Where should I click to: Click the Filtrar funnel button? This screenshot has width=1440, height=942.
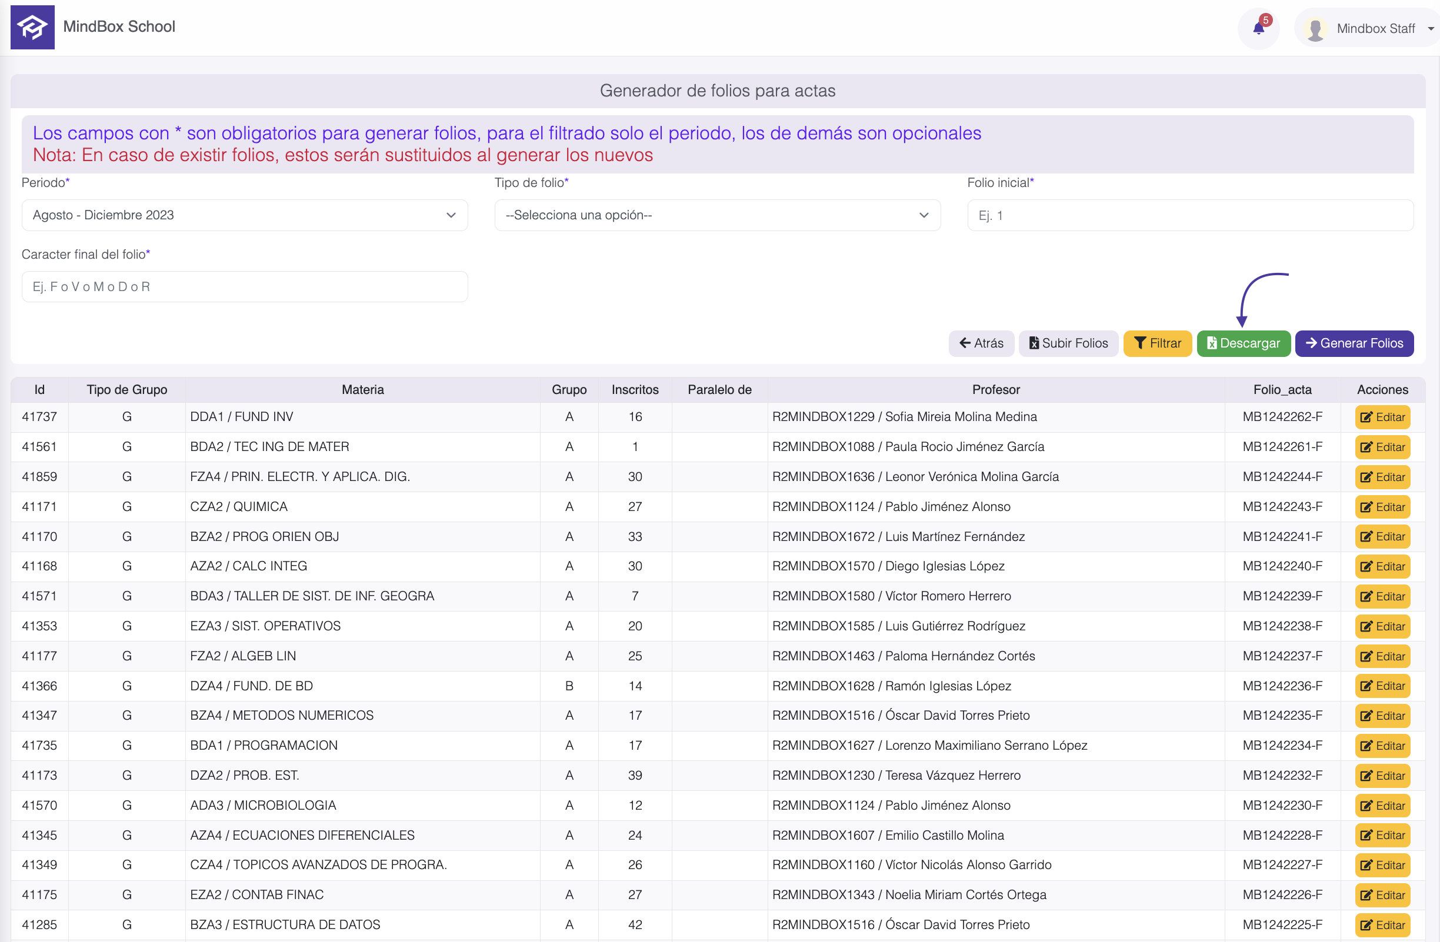(1157, 343)
